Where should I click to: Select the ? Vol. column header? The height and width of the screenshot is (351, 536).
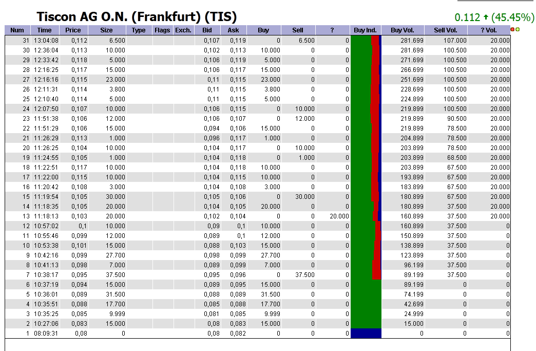pos(488,30)
